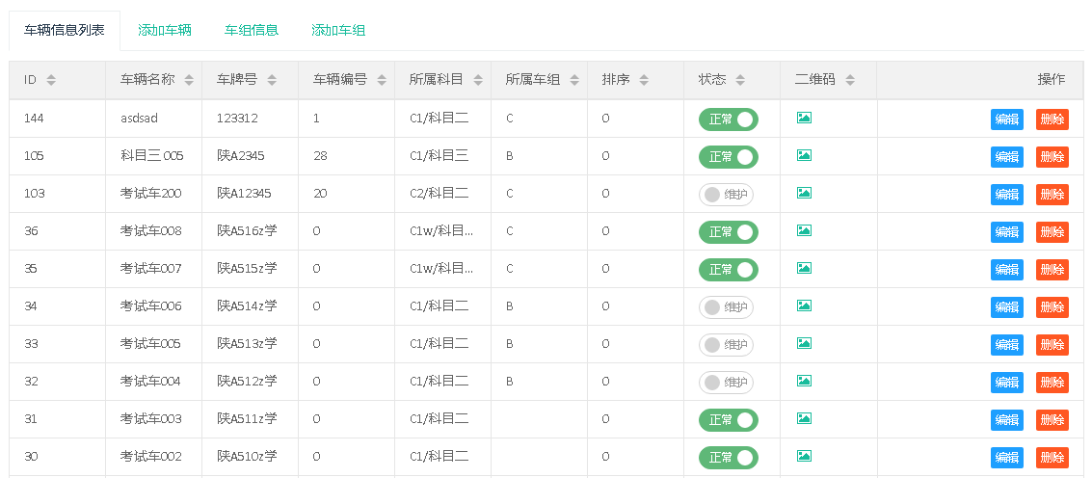This screenshot has height=478, width=1092.
Task: View QR code image for 科目三 005
Action: pos(804,155)
